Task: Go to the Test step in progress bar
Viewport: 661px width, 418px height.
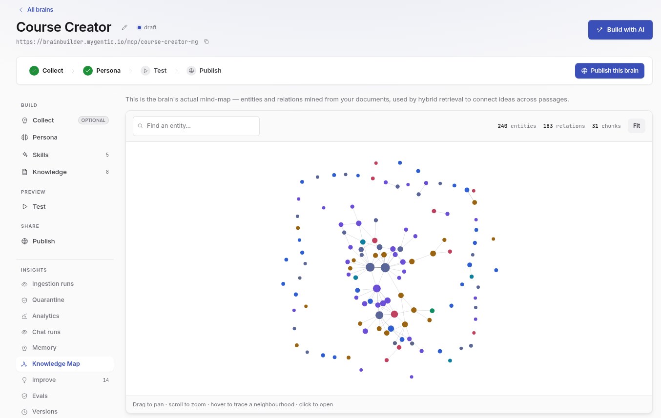Action: point(154,71)
